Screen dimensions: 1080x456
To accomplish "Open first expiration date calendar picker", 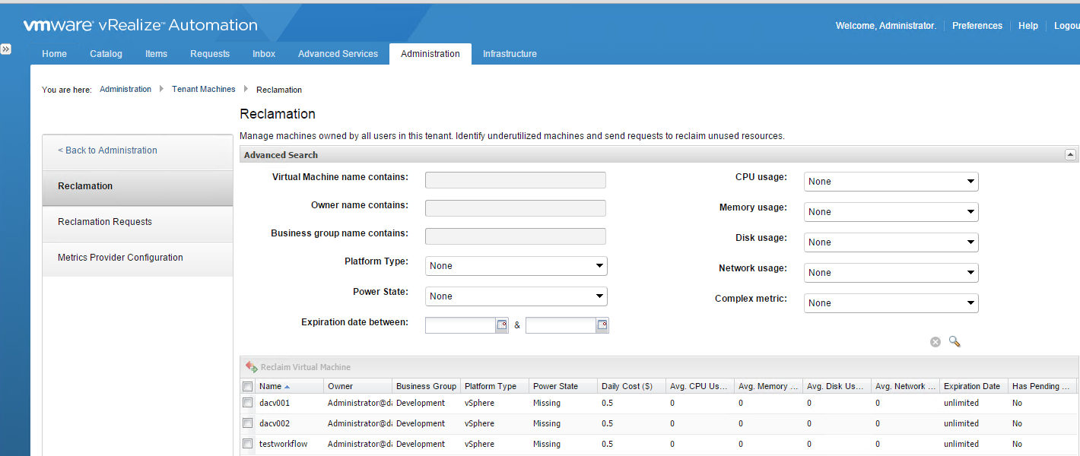I will click(502, 325).
